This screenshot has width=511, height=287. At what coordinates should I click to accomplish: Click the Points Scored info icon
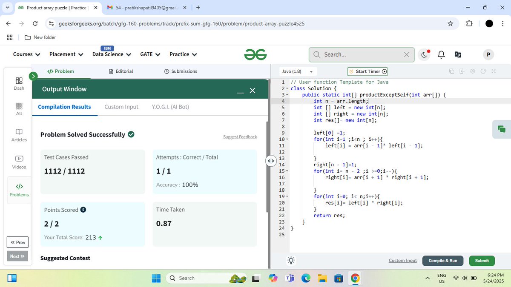pos(83,210)
